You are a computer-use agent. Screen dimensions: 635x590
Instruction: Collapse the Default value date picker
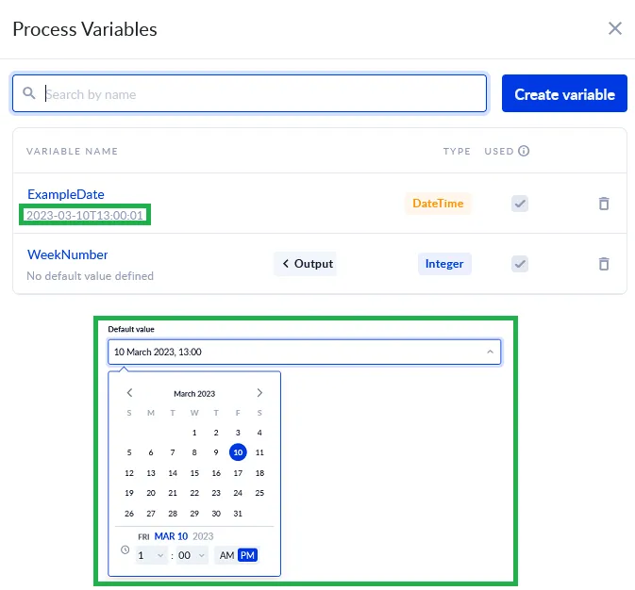coord(490,352)
